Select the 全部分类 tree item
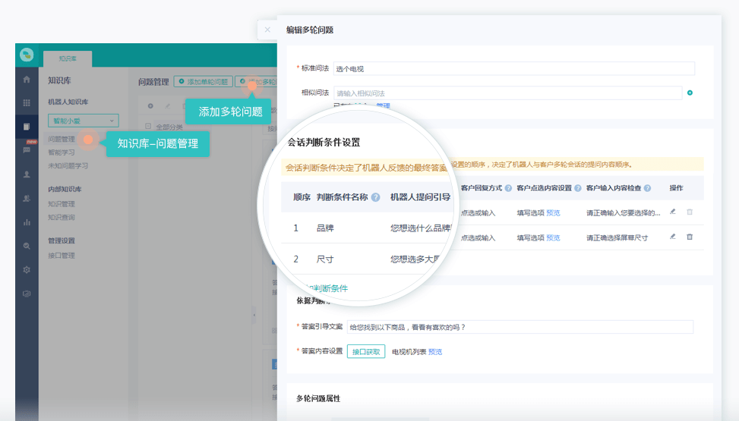Image resolution: width=739 pixels, height=421 pixels. click(x=169, y=127)
